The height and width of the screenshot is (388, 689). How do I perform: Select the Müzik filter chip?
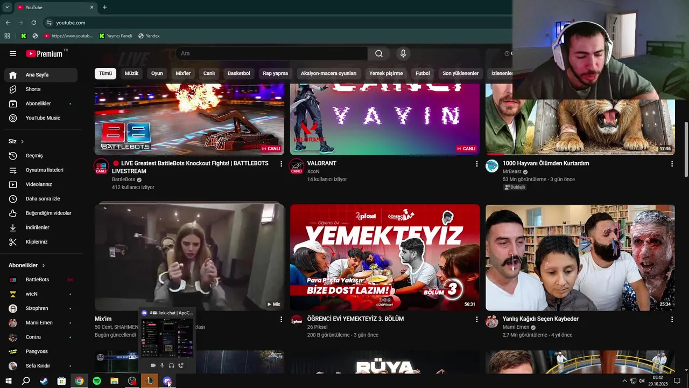click(x=131, y=73)
